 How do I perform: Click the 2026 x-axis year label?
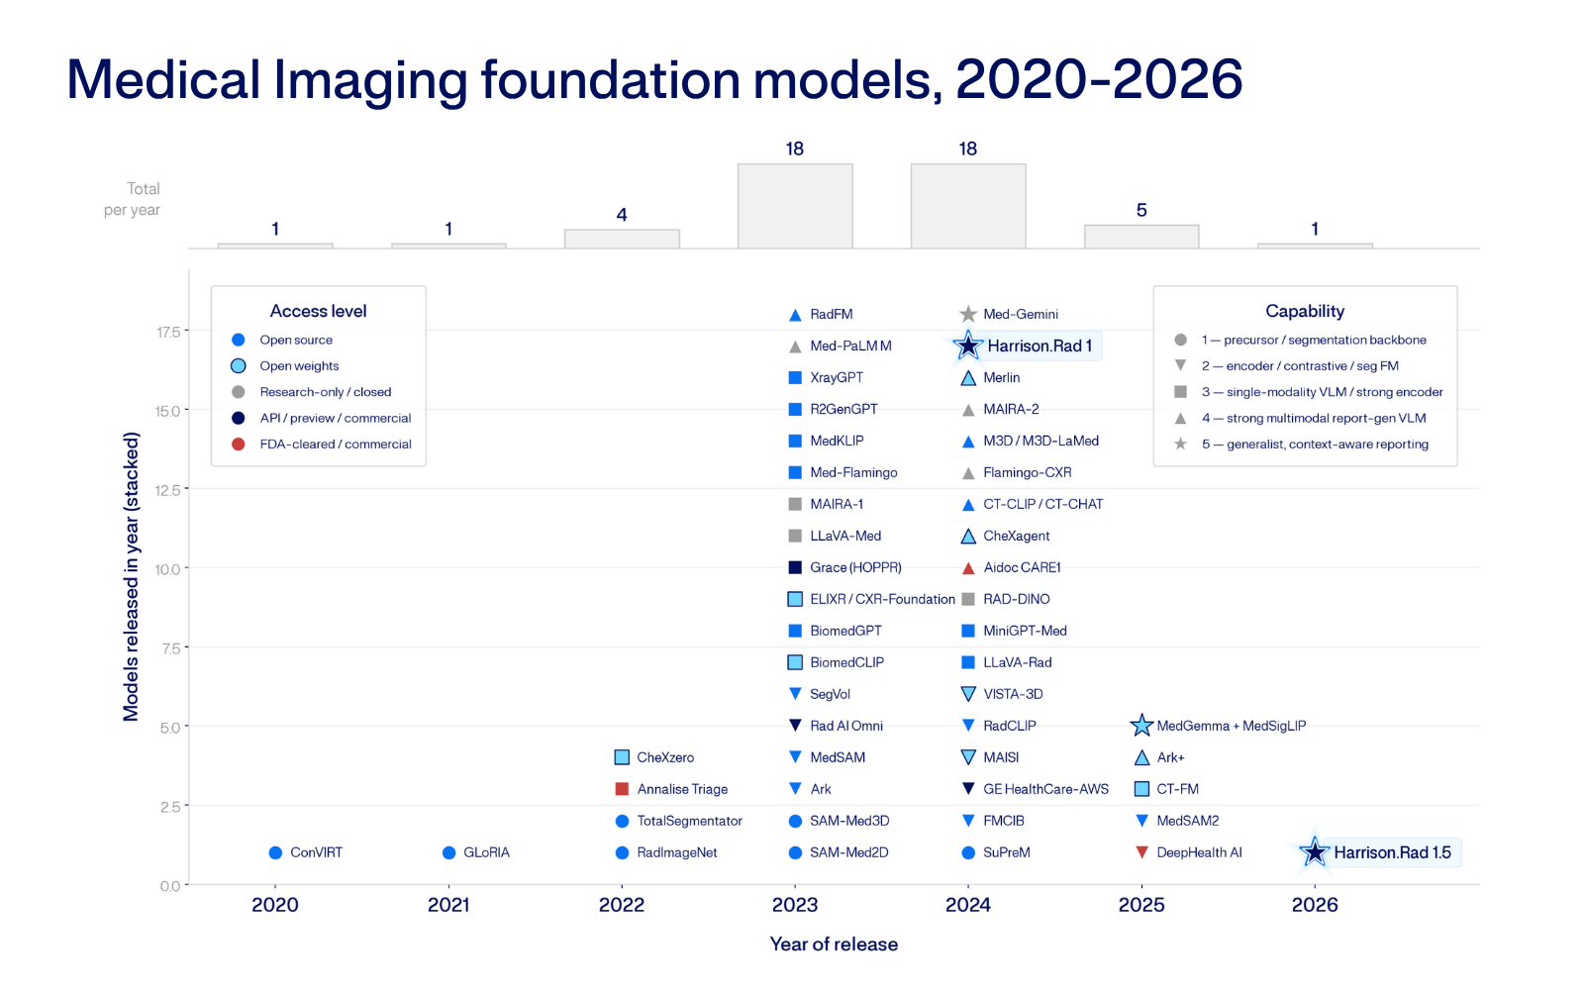pos(1315,905)
